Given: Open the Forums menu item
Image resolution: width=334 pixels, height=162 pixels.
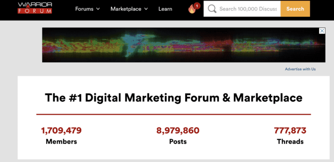Looking at the screenshot, I should click(84, 9).
